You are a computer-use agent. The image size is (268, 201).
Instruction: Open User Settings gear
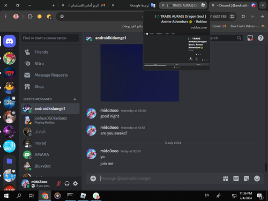point(76,183)
